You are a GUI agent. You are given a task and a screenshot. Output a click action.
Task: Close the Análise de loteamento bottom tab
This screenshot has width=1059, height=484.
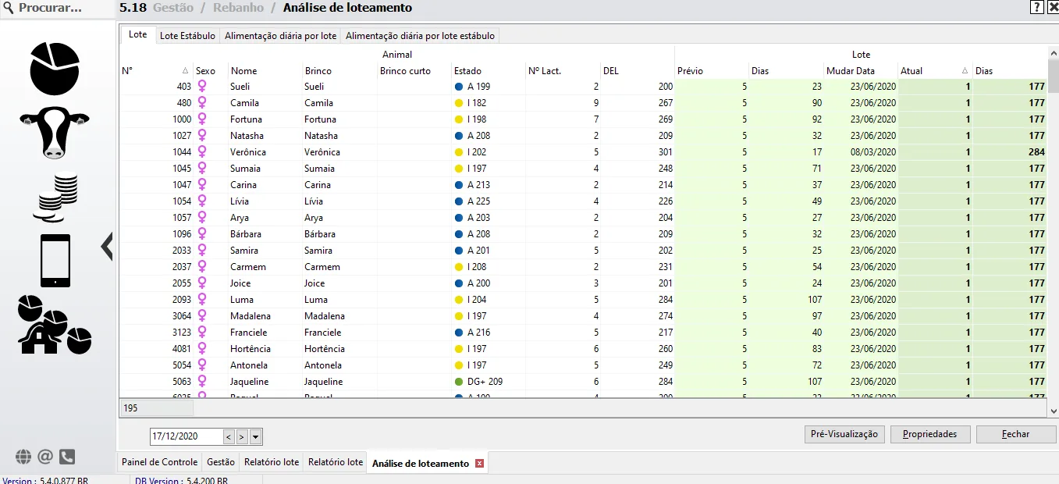[x=480, y=463]
